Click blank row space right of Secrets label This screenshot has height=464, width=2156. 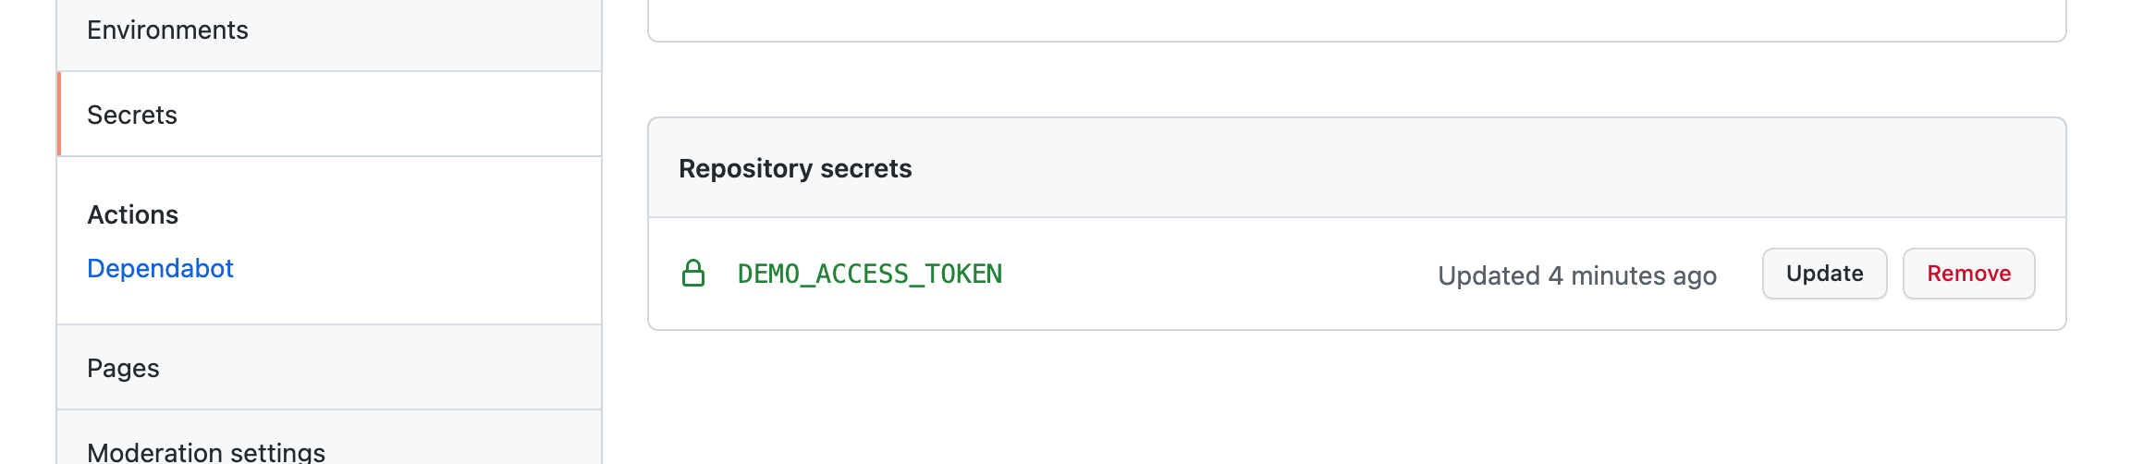pos(389,115)
